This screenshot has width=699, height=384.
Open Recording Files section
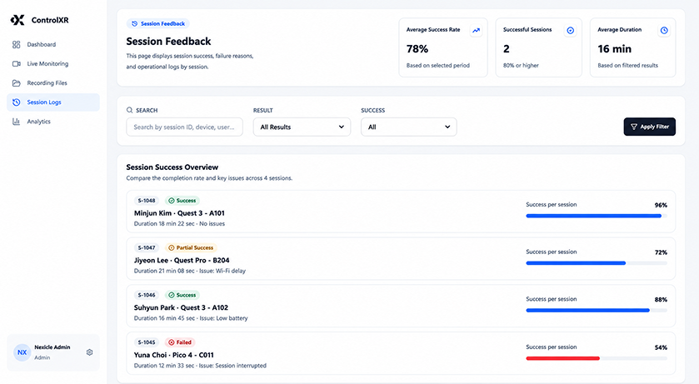coord(53,82)
